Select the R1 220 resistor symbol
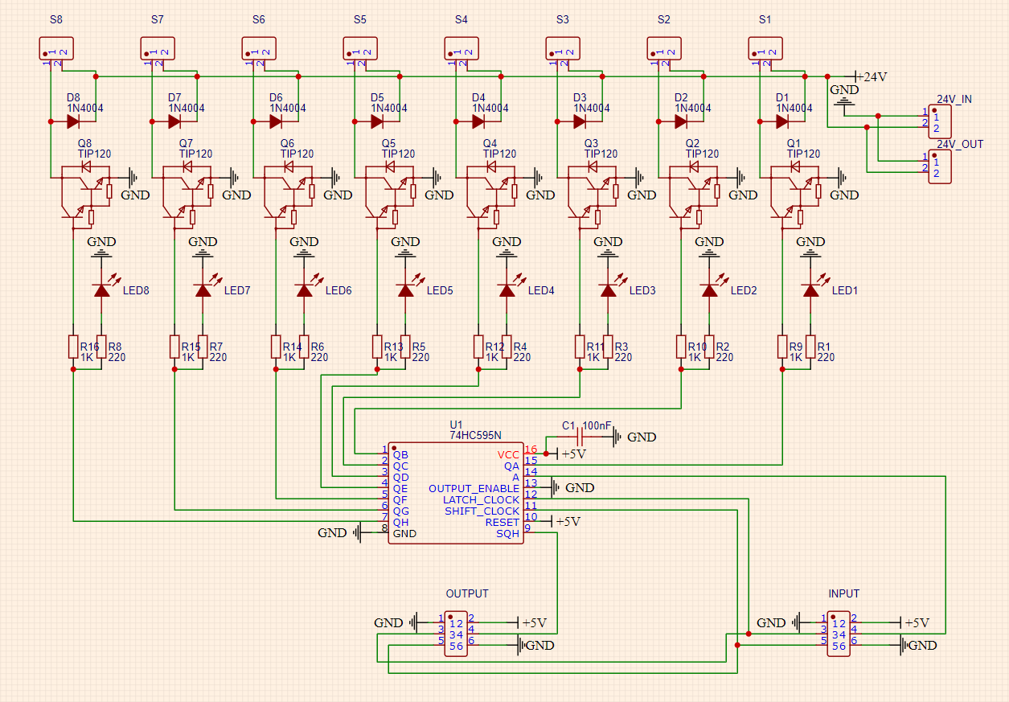Image resolution: width=1009 pixels, height=702 pixels. click(x=810, y=347)
